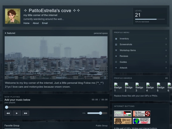Play the current track
Image resolution: width=172 pixels, height=129 pixels.
coord(17,113)
